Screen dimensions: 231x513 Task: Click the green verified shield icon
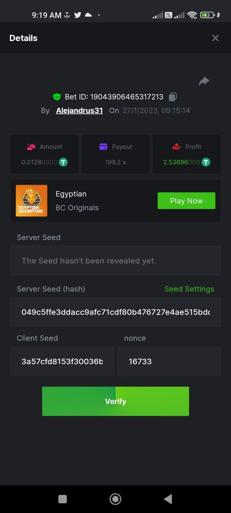click(x=57, y=97)
